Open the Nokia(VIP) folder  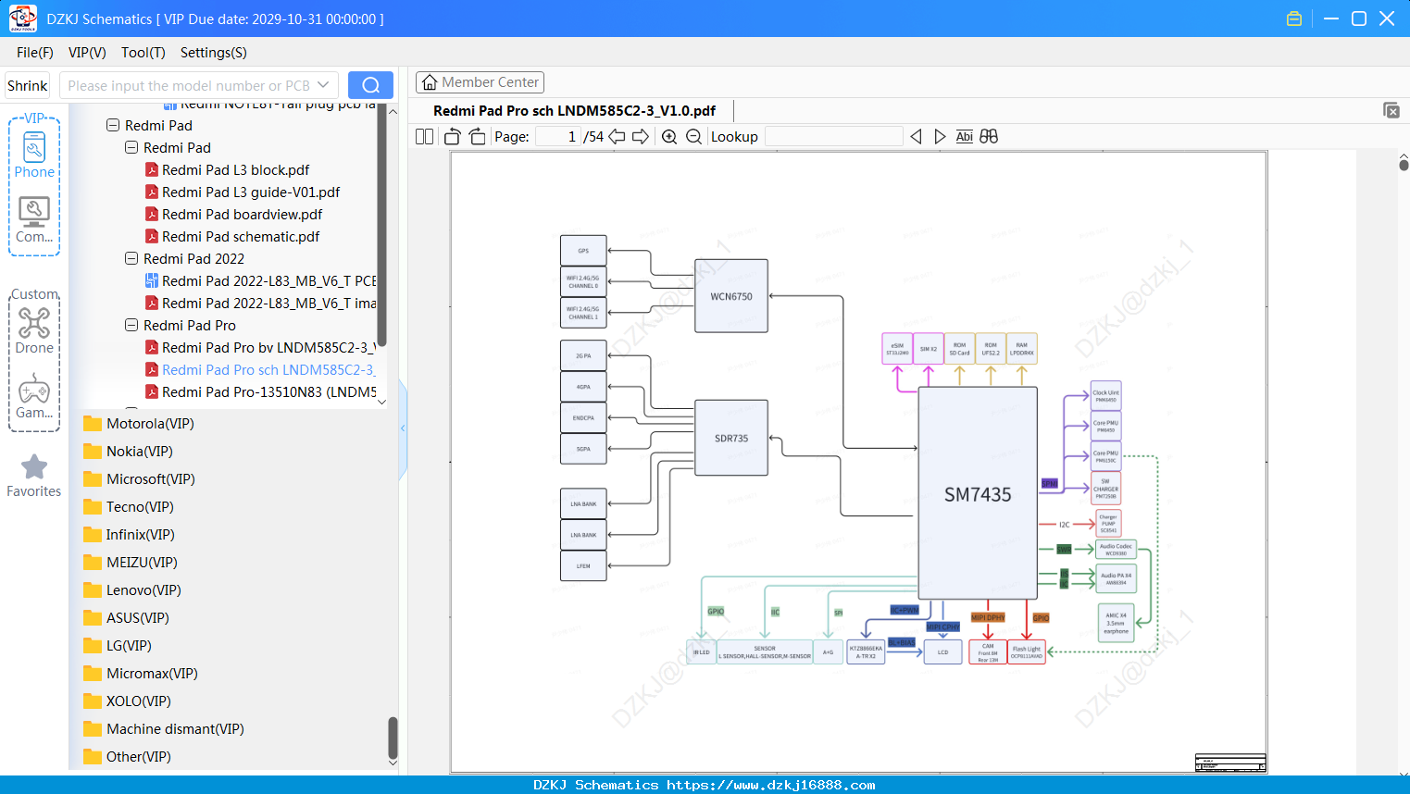(x=128, y=452)
